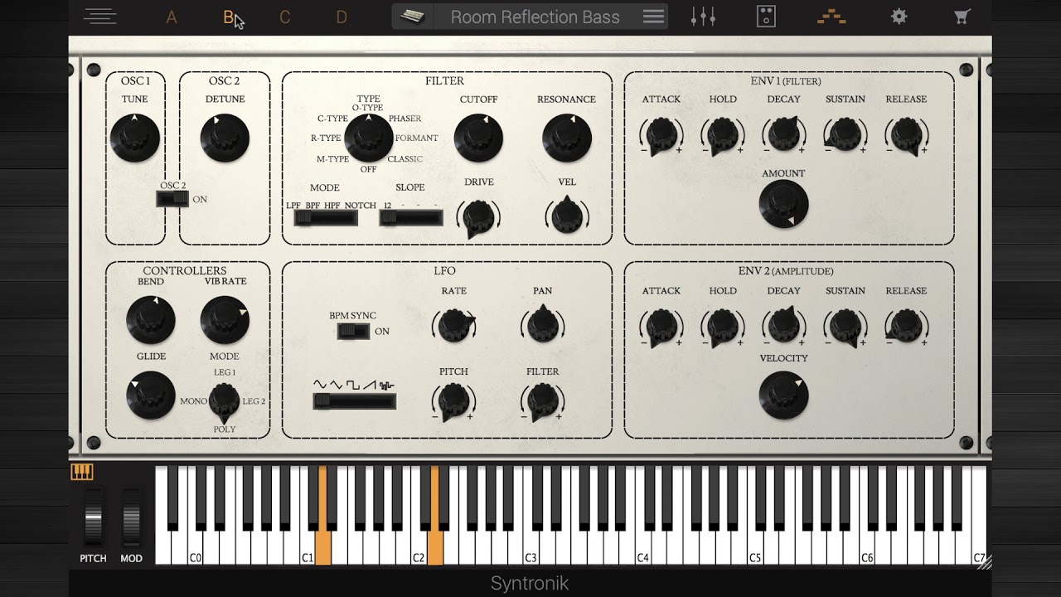Open the effects rack icon
1061x597 pixels.
767,17
